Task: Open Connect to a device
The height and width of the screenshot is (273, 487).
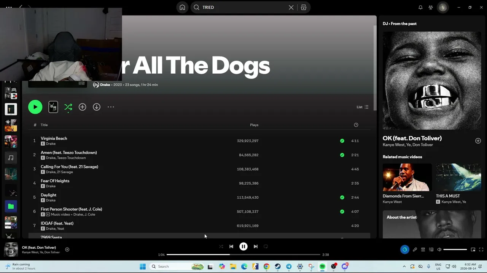Action: coord(431,249)
